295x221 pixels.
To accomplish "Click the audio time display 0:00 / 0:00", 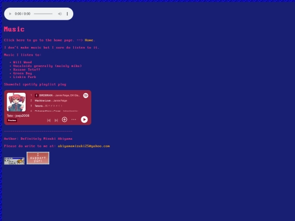I will pos(22,14).
